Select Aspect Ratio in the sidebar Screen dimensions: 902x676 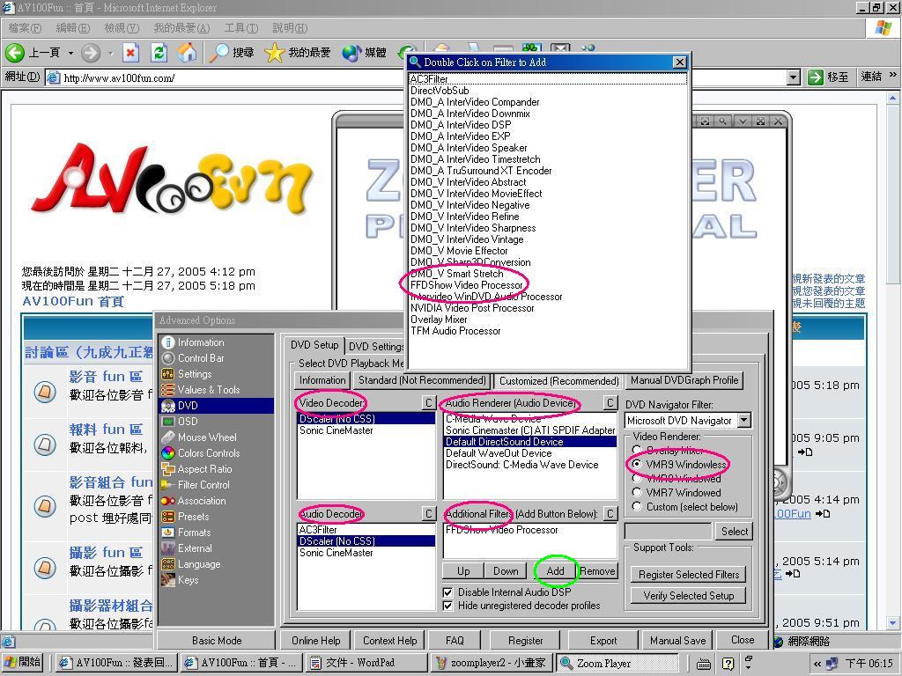(x=204, y=469)
